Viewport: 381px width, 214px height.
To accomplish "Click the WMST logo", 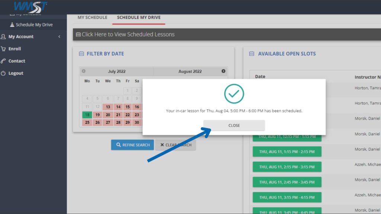I will (31, 7).
